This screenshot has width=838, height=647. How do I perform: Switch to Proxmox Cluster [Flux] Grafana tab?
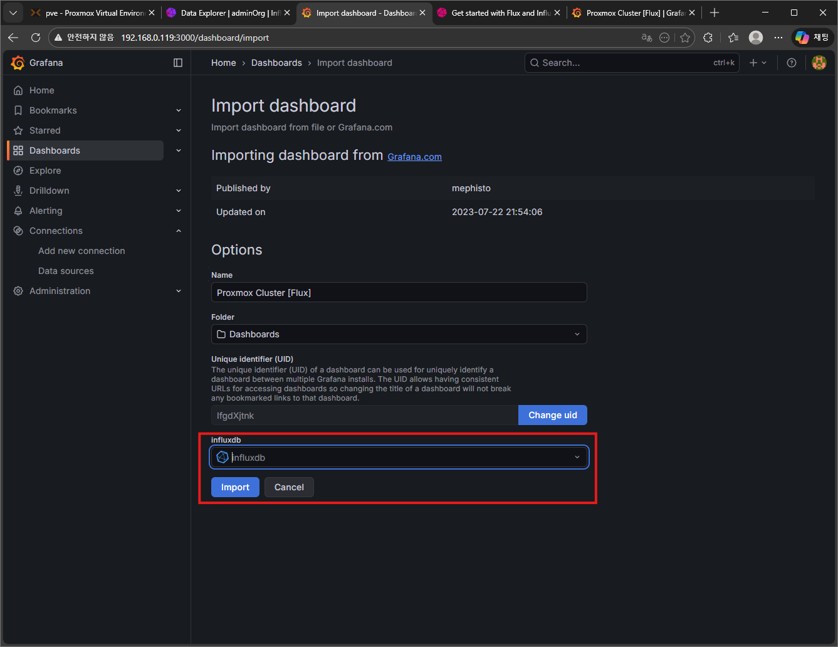pyautogui.click(x=634, y=13)
